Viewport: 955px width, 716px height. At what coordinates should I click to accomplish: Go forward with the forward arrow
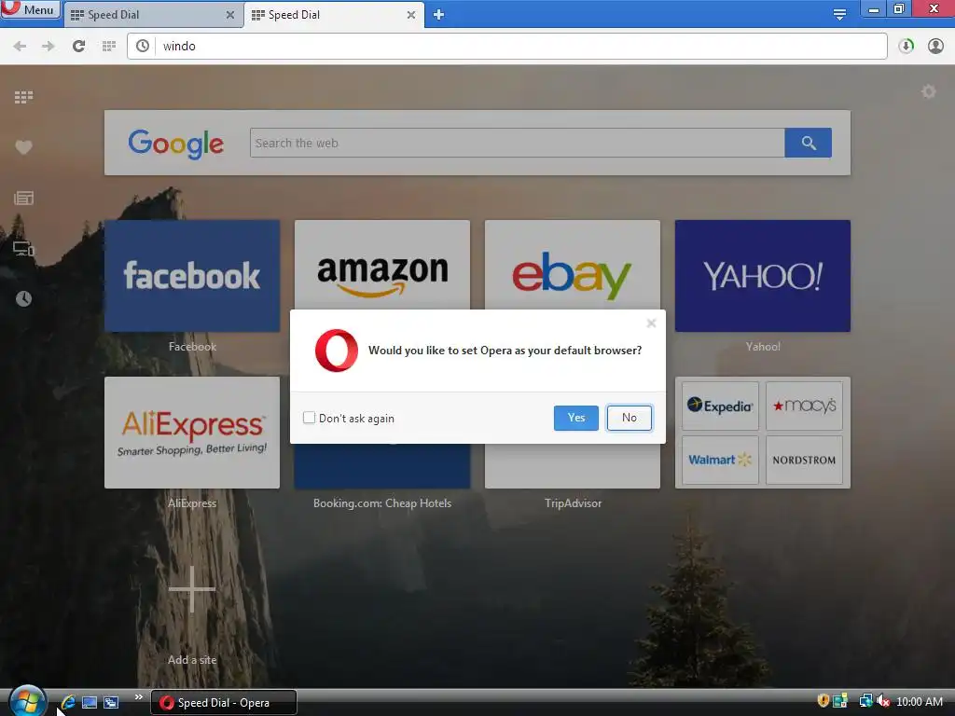[x=48, y=47]
